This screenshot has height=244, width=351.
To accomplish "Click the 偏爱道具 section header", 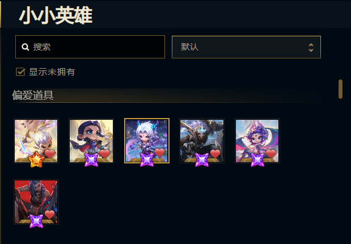I will tap(33, 95).
